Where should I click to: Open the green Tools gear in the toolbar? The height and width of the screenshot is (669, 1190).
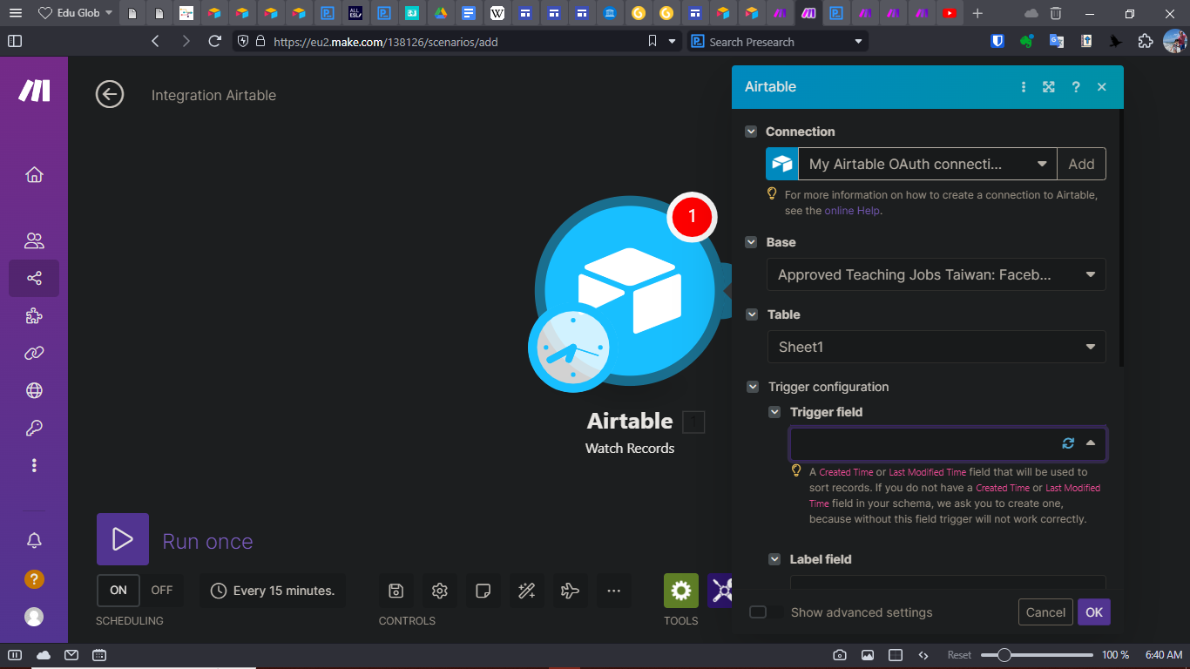(680, 591)
